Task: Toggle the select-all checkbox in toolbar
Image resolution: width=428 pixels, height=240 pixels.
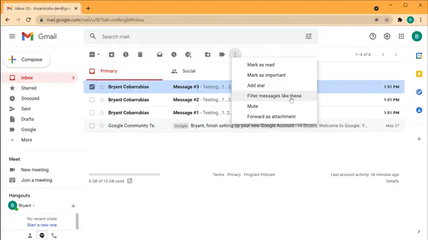Action: click(x=92, y=55)
